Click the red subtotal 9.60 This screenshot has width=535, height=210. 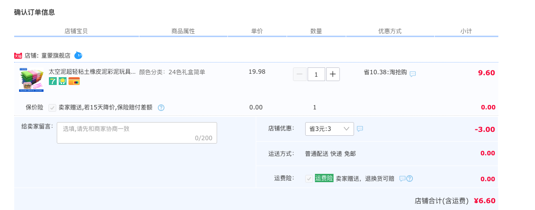pyautogui.click(x=487, y=73)
